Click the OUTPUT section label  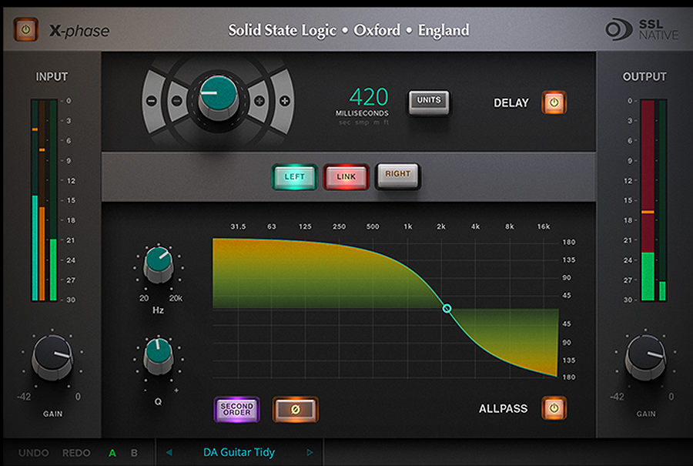tap(644, 77)
